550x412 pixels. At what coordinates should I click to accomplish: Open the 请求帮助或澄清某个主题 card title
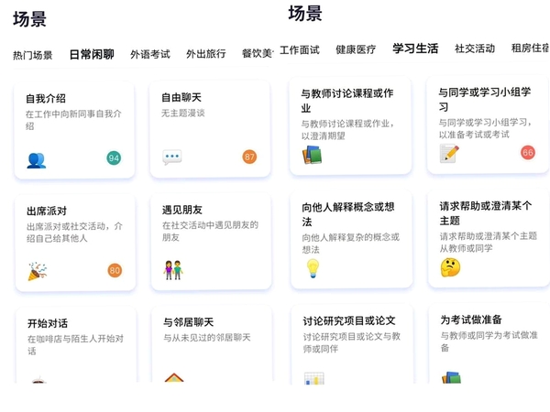coord(486,213)
